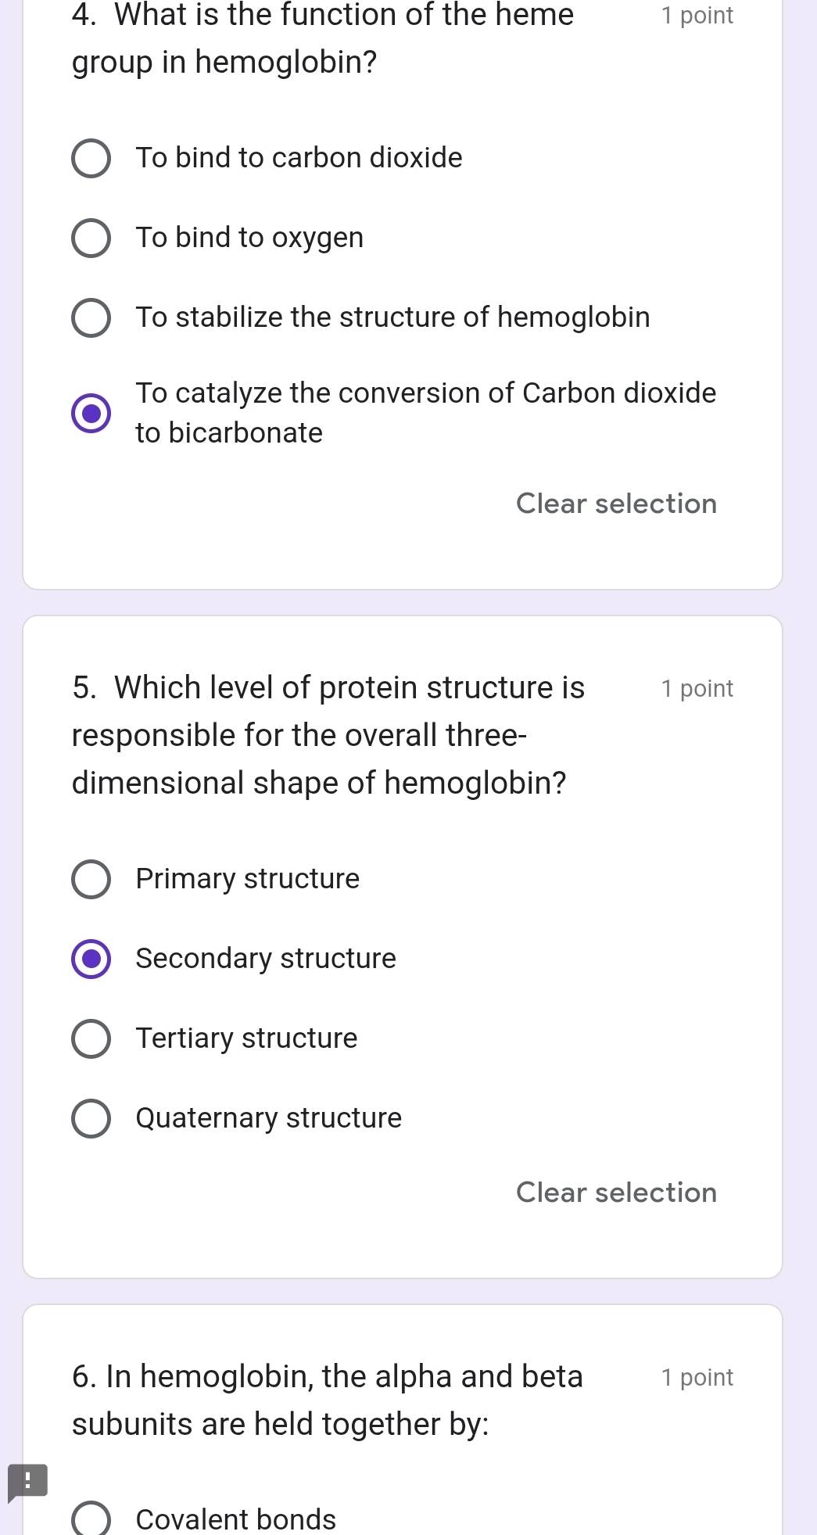Click the "To bind to oxygen" label text

click(249, 238)
